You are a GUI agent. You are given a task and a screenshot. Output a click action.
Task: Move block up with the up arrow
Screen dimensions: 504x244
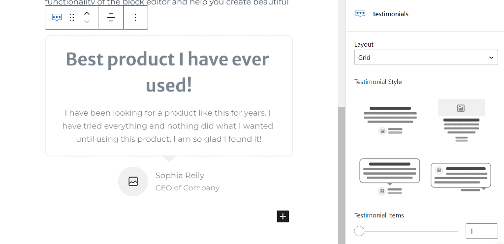[87, 13]
